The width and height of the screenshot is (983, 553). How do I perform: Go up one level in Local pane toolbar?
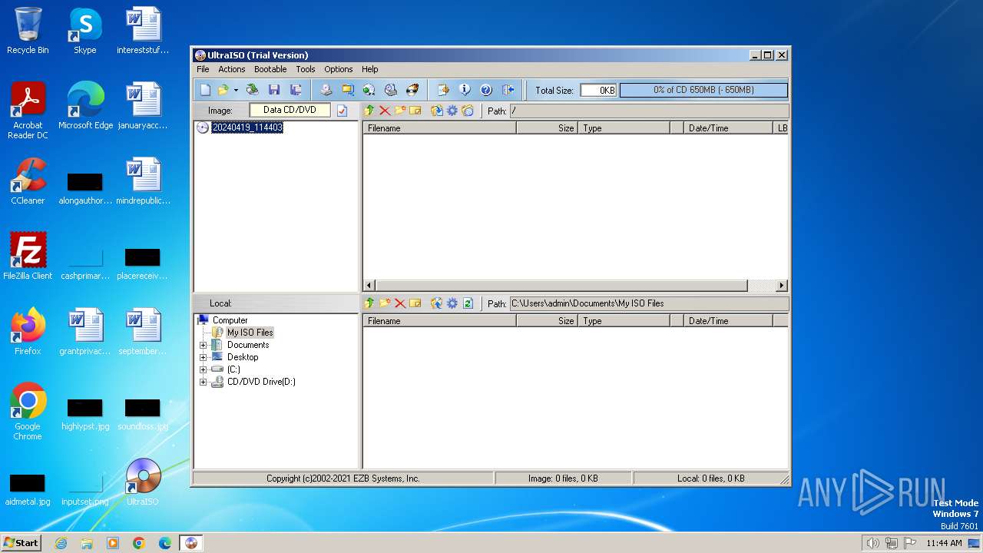click(369, 303)
